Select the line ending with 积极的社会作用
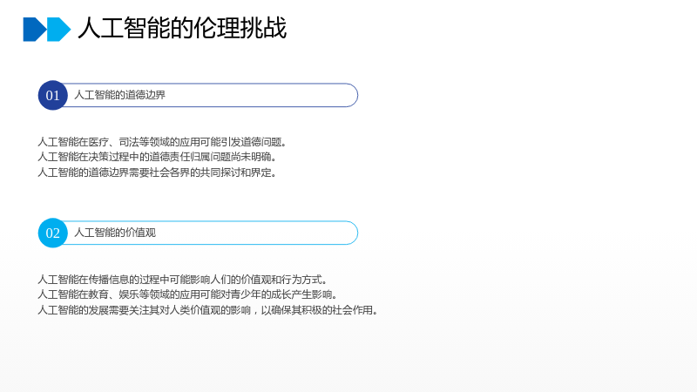 coord(208,310)
